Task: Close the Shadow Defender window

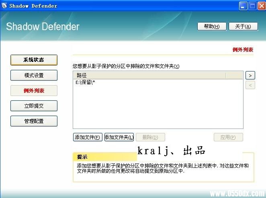Action: click(x=262, y=6)
